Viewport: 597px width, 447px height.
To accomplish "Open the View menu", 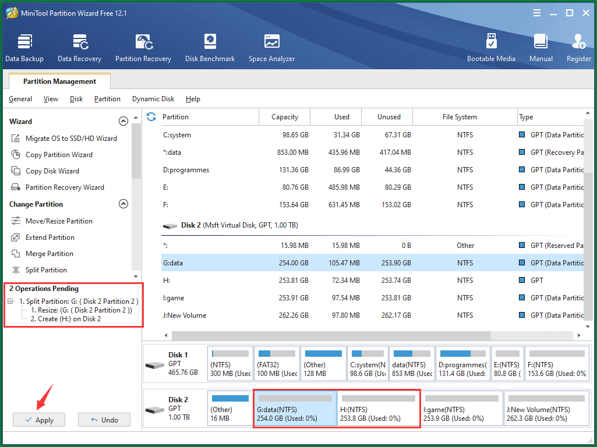I will click(x=51, y=99).
